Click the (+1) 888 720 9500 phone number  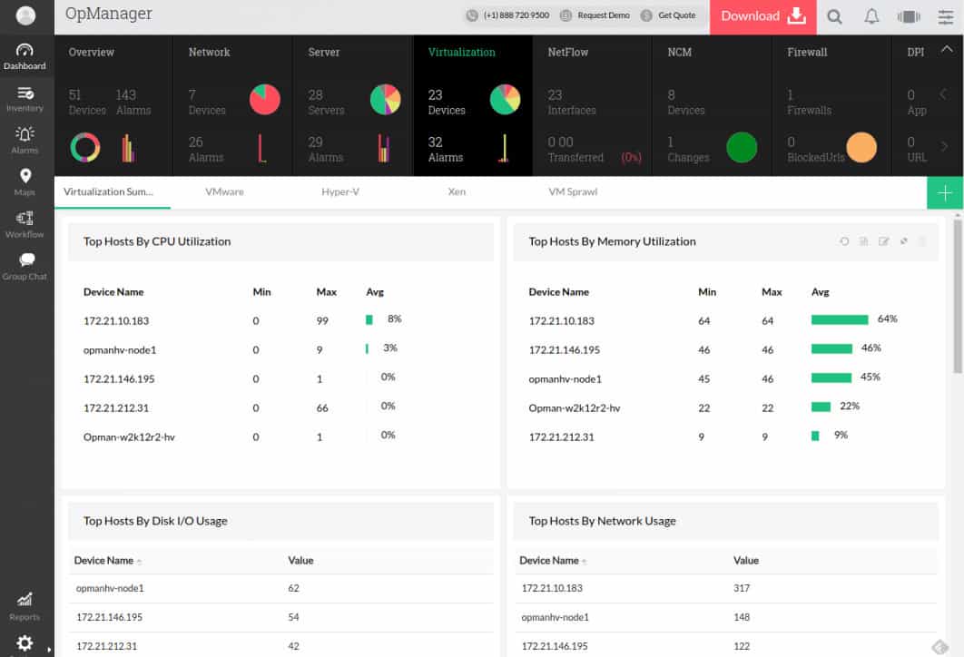click(x=516, y=15)
